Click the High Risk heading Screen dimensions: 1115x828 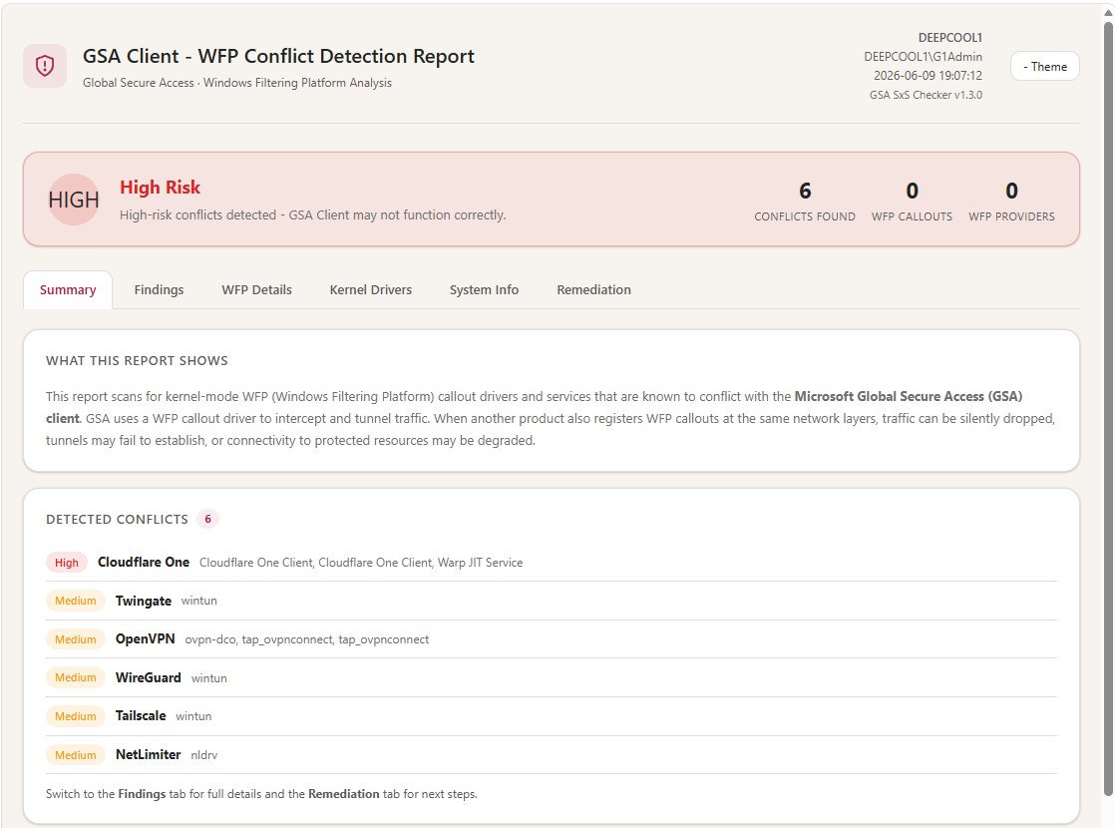point(160,188)
